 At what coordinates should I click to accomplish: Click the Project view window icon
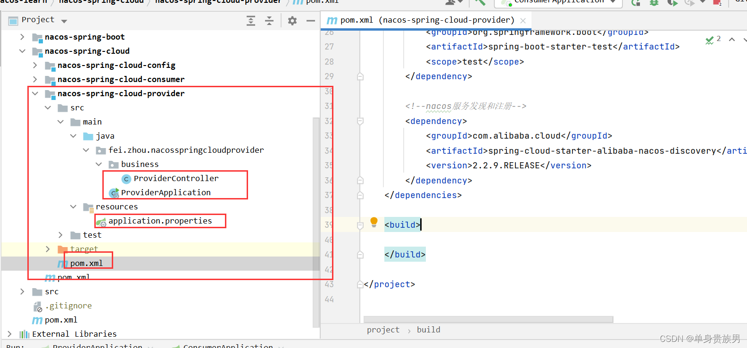point(13,20)
